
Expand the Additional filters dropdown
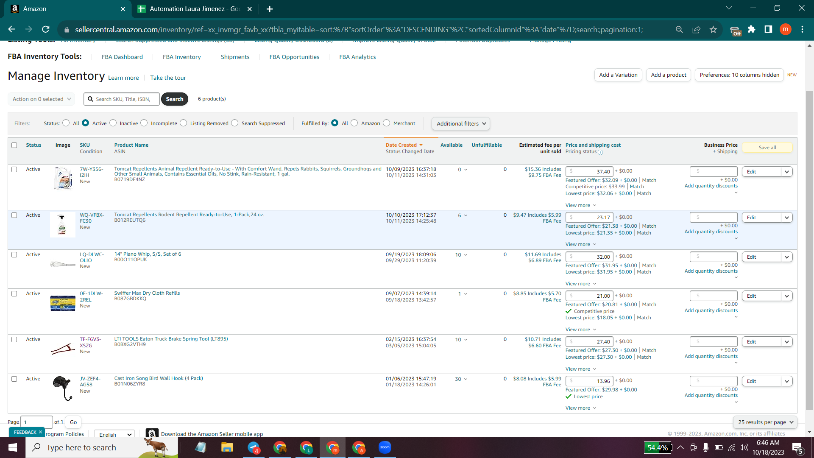click(461, 124)
